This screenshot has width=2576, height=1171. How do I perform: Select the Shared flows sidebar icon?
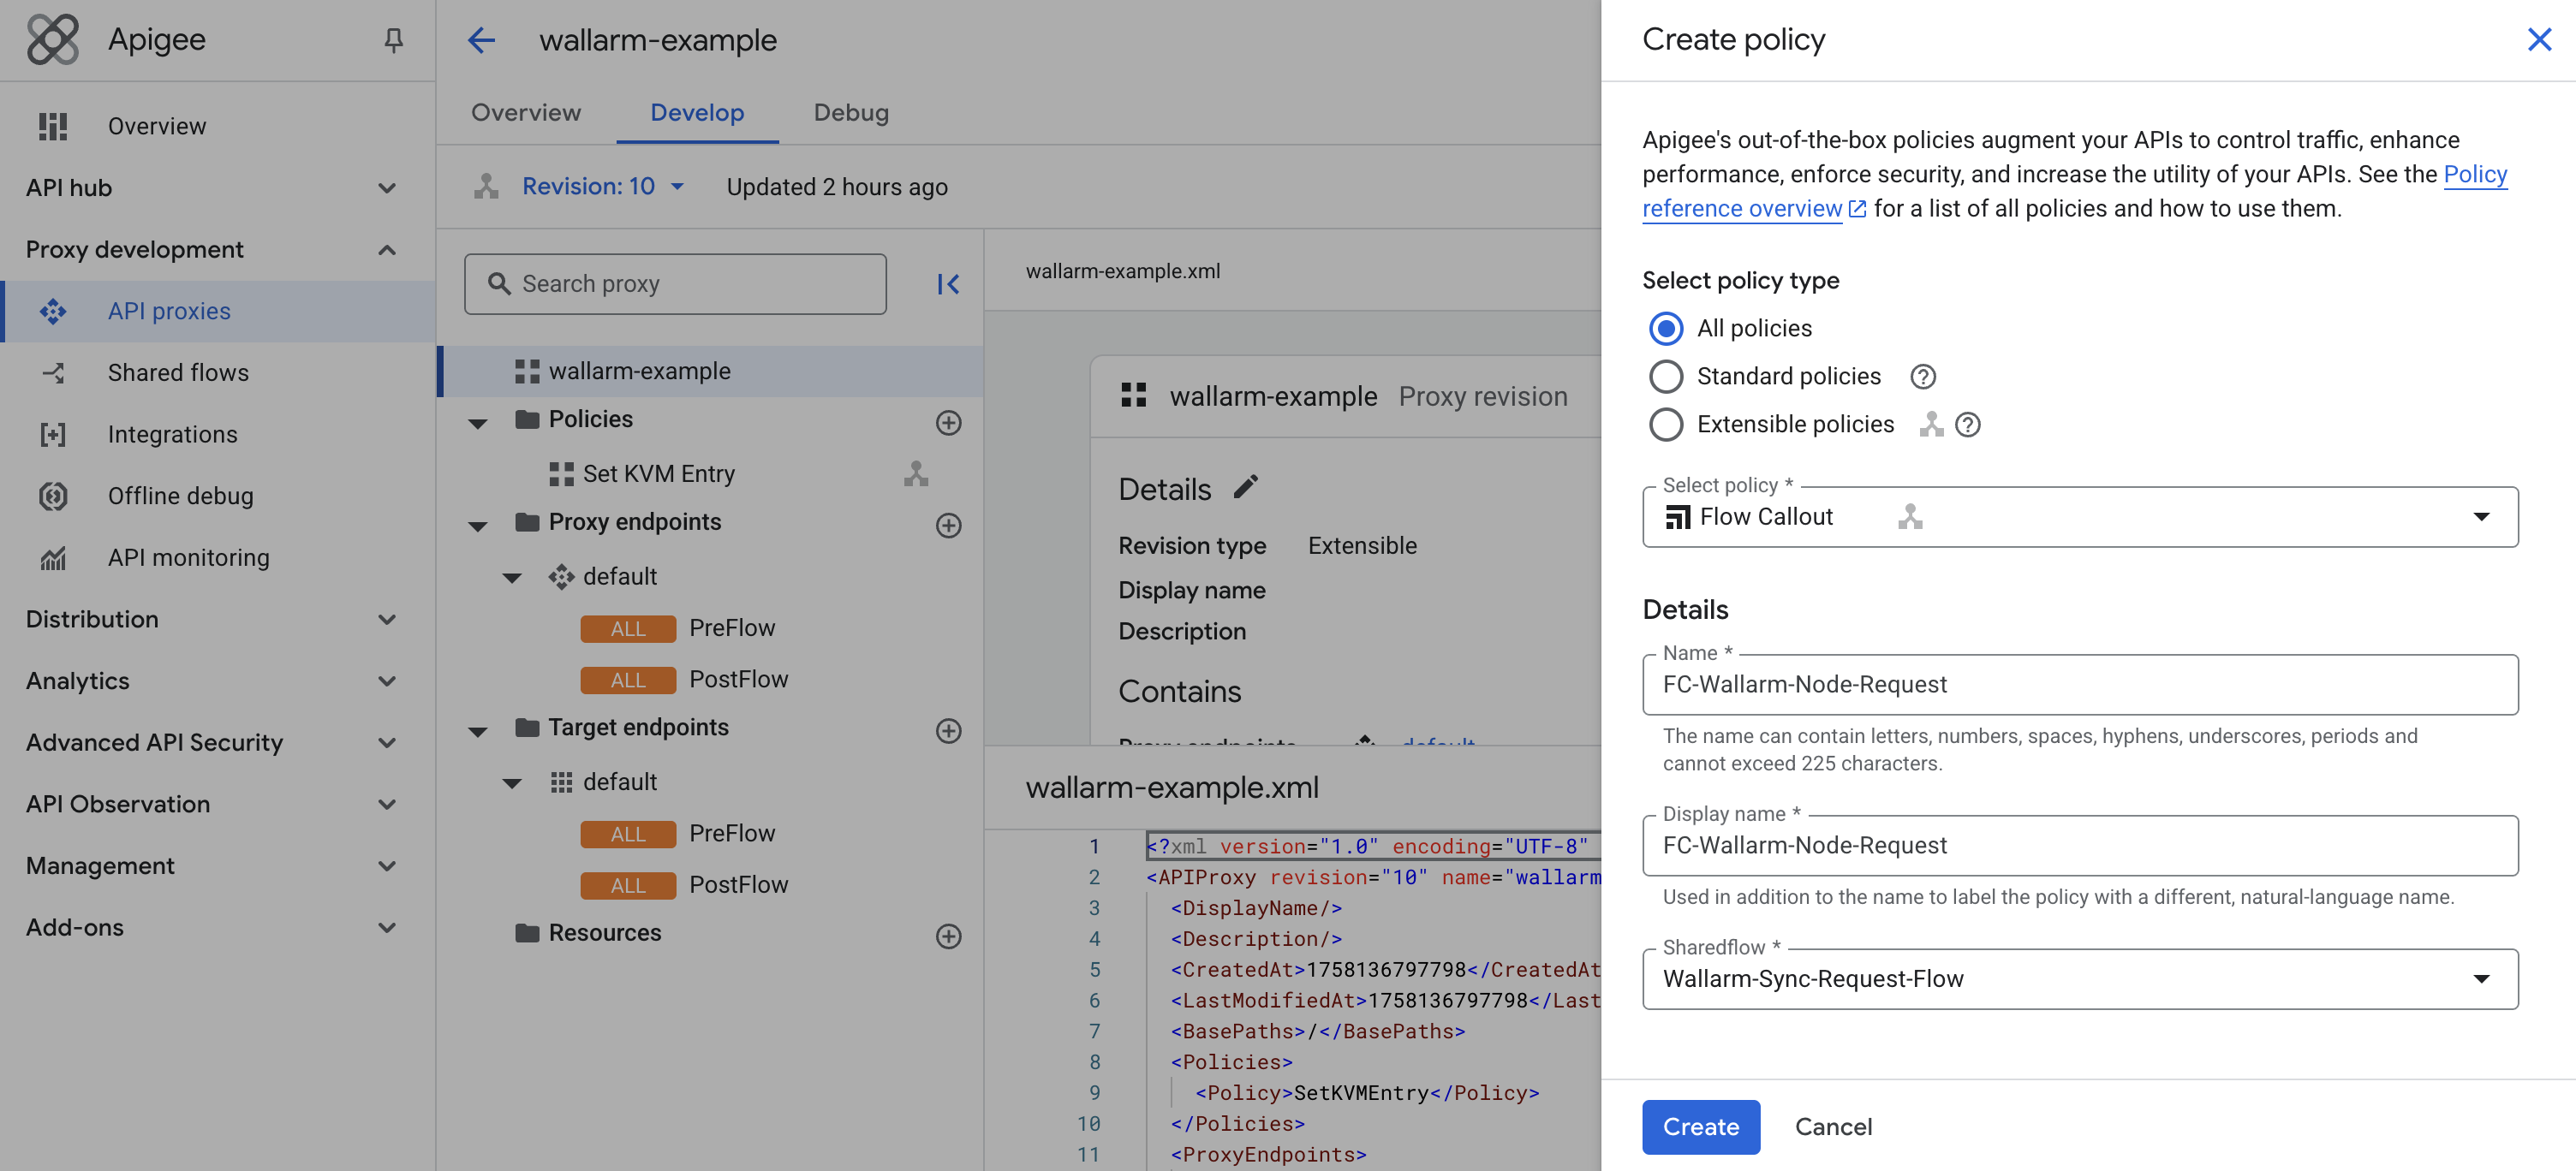point(53,372)
